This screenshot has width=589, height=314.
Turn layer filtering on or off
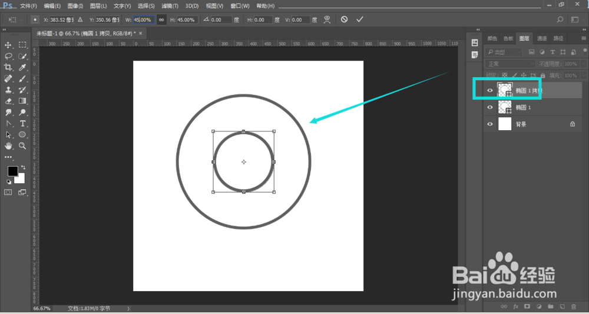coord(585,51)
